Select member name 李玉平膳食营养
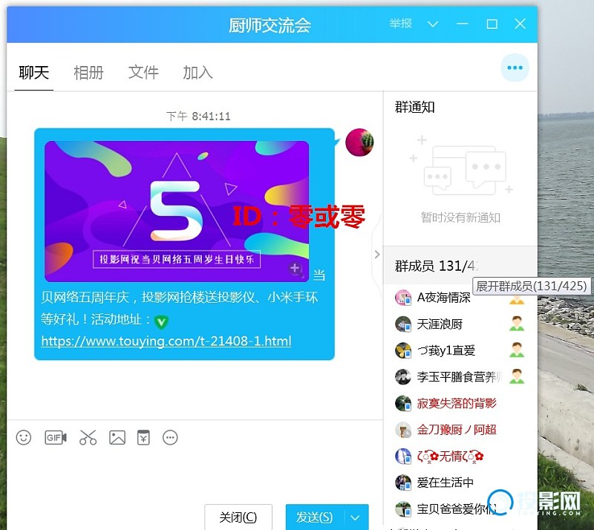This screenshot has width=594, height=530. (459, 377)
